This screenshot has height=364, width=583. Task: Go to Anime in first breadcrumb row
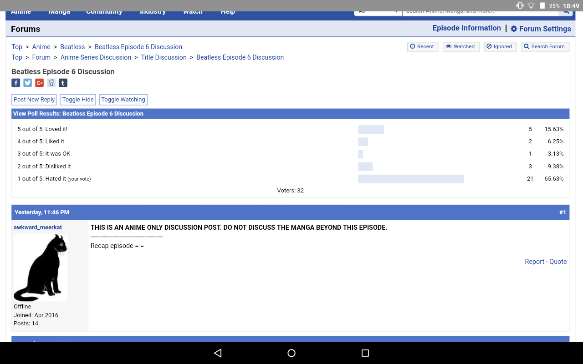[x=41, y=47]
